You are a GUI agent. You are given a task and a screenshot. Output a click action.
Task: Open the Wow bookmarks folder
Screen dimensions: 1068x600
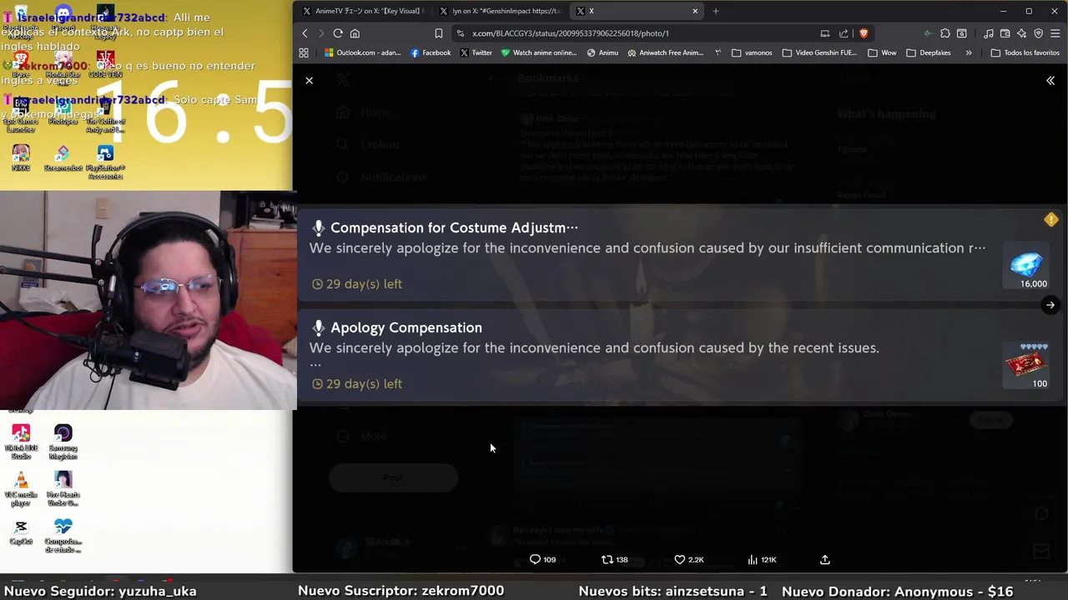click(882, 52)
